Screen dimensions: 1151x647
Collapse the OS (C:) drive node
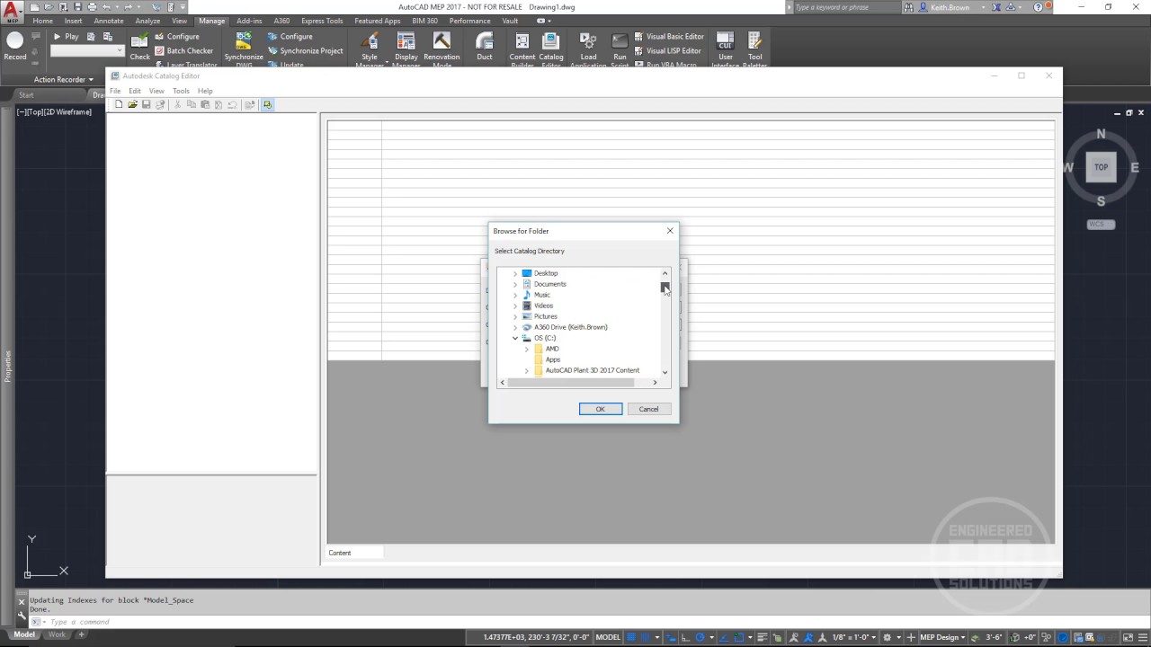click(x=515, y=338)
